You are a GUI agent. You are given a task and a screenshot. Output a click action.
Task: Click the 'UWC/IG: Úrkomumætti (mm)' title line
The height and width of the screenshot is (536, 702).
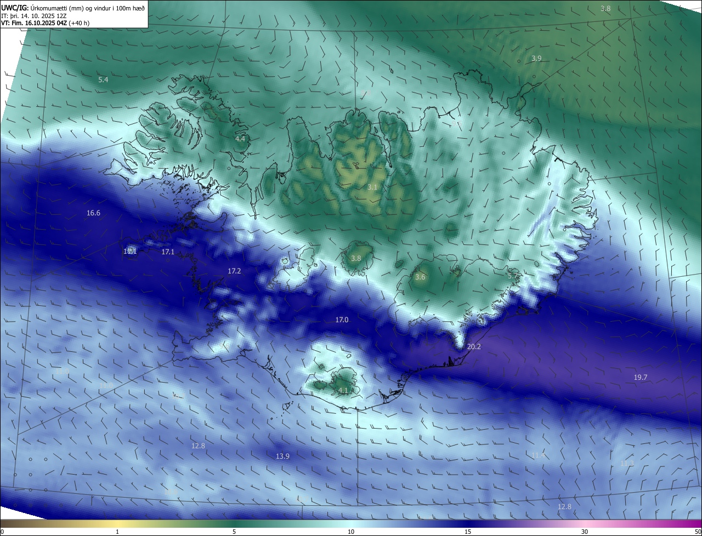(73, 8)
